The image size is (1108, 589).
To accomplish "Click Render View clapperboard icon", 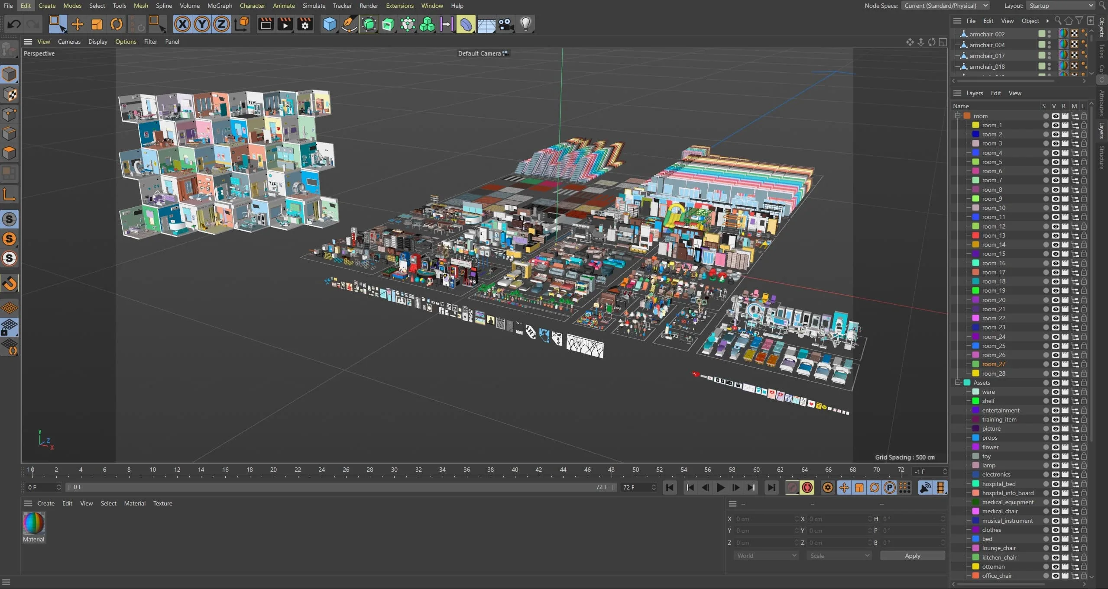I will coord(266,24).
